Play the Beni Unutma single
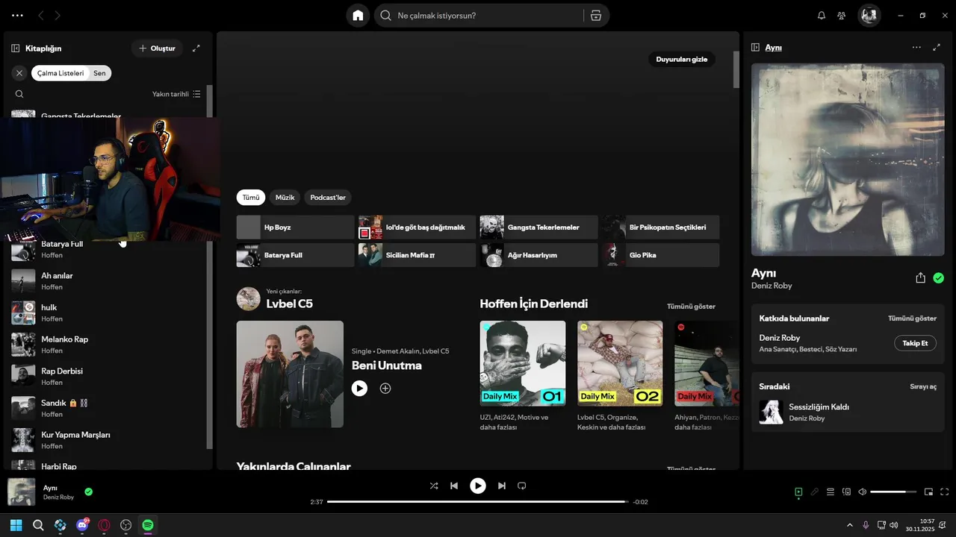 click(360, 389)
